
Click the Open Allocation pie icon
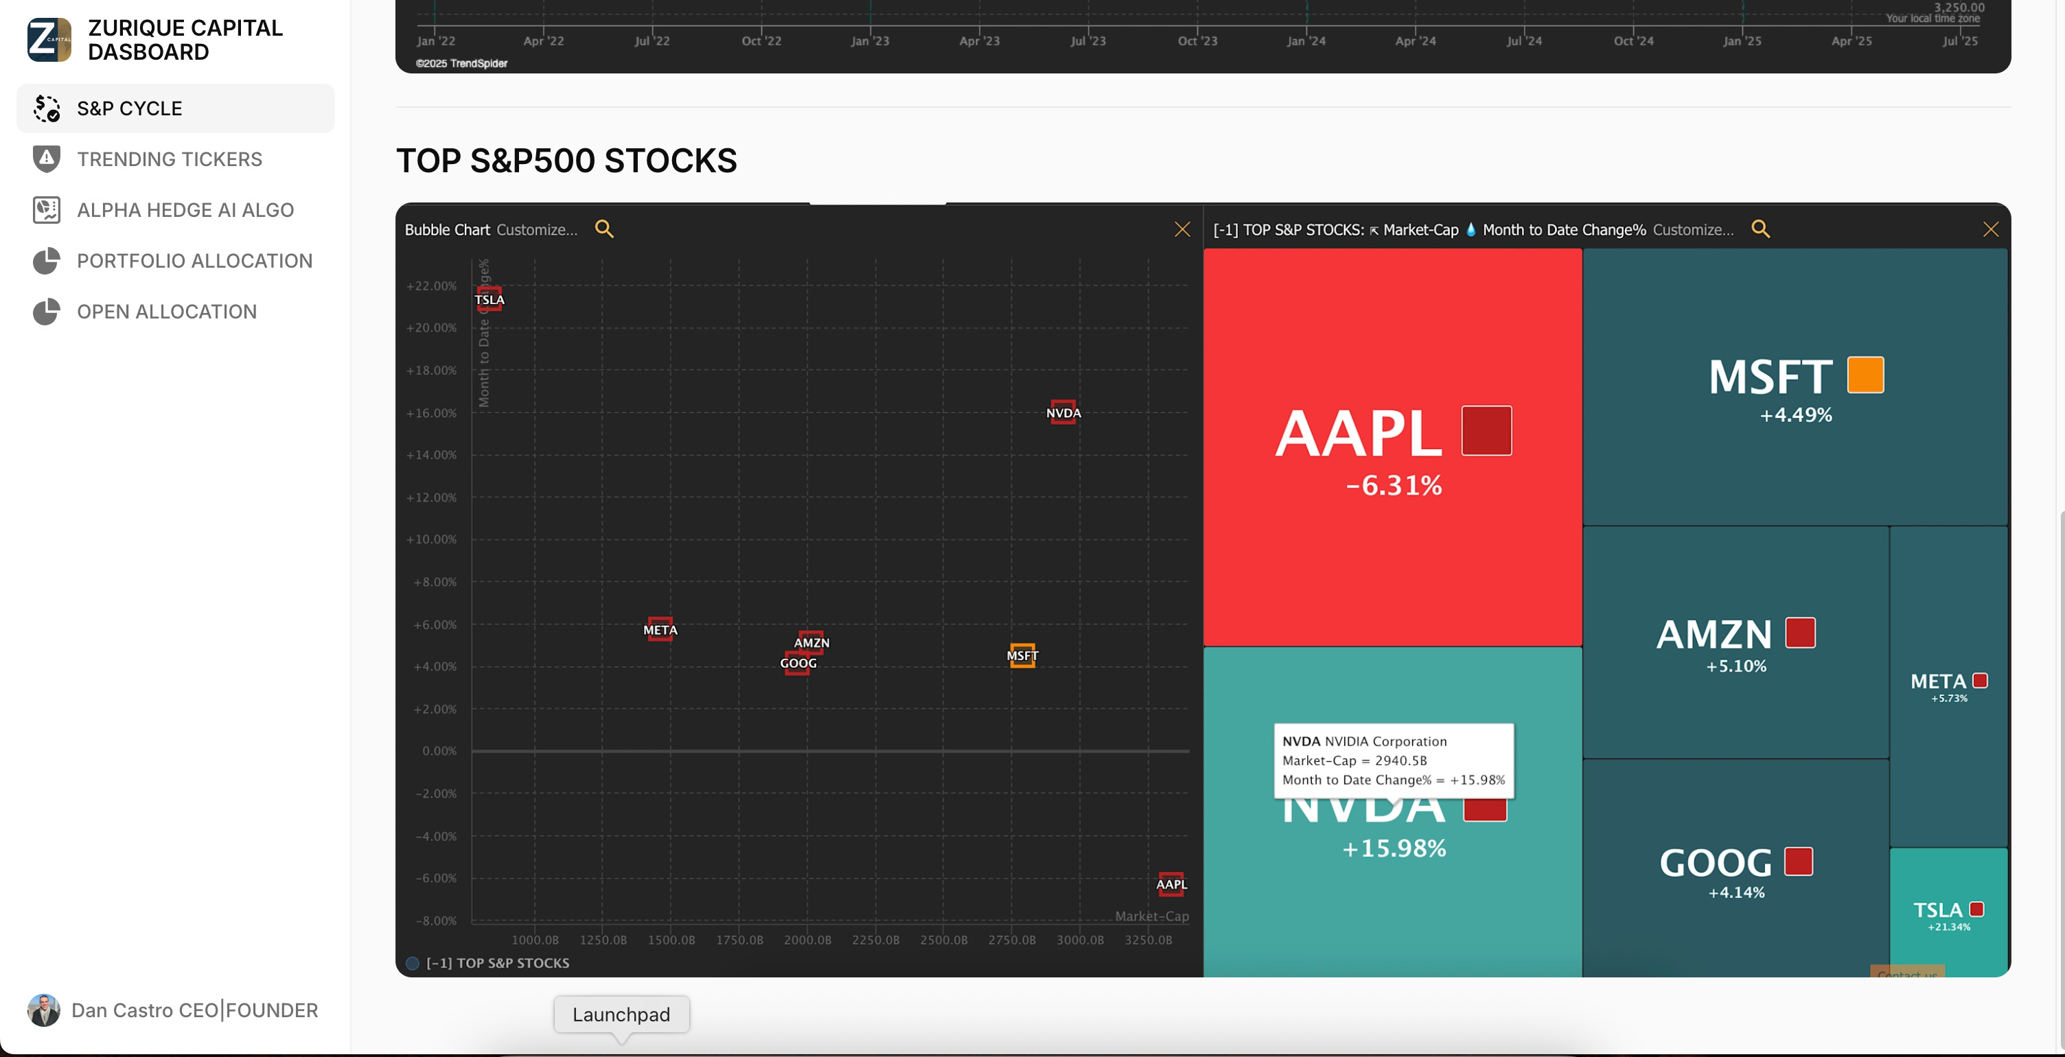(x=47, y=312)
